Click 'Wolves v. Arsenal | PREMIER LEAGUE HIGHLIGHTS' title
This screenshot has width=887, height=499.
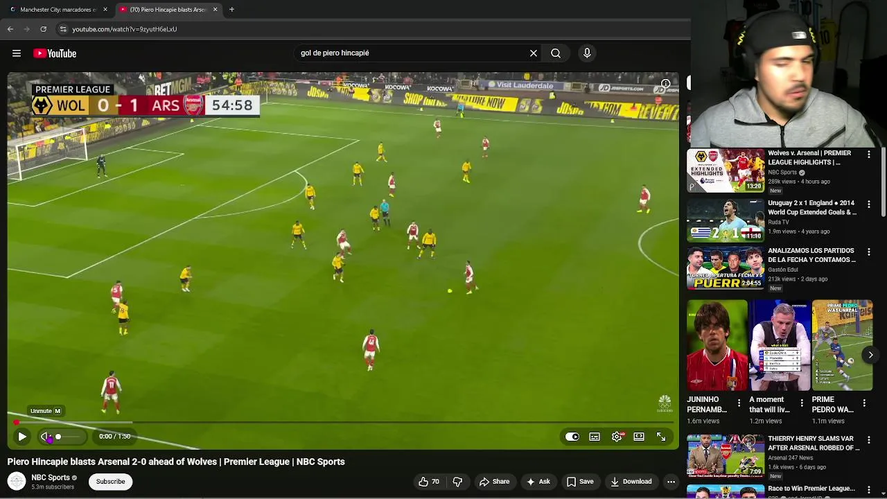pos(809,157)
